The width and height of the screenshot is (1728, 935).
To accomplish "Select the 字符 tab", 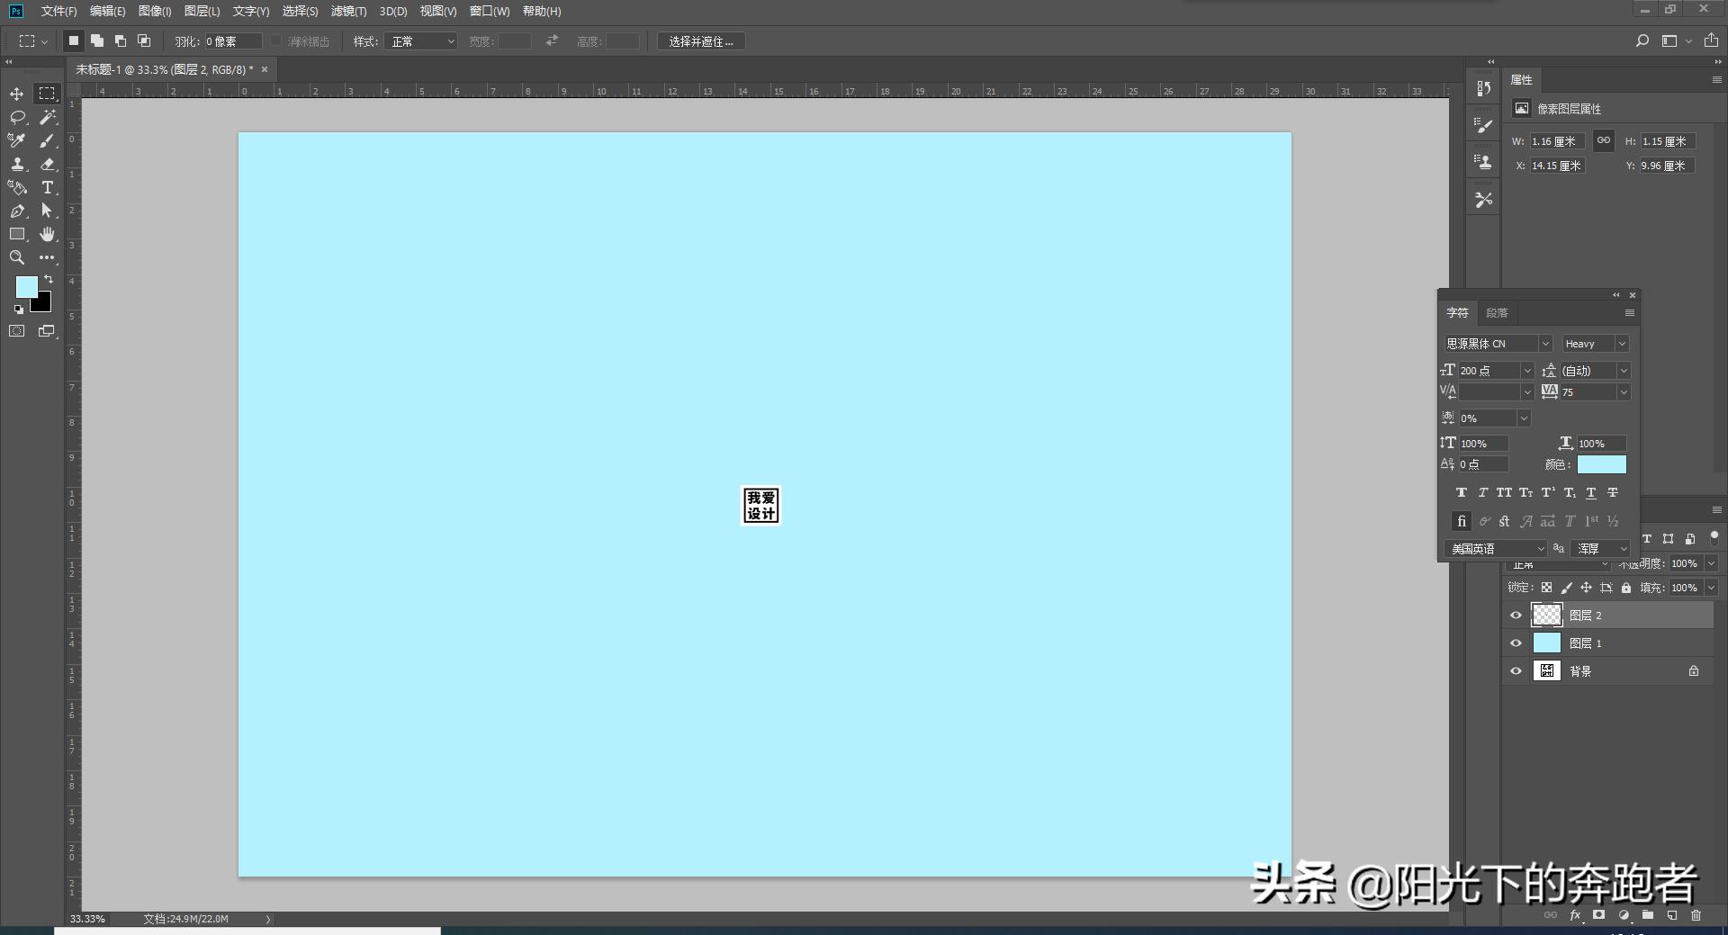I will pyautogui.click(x=1457, y=313).
